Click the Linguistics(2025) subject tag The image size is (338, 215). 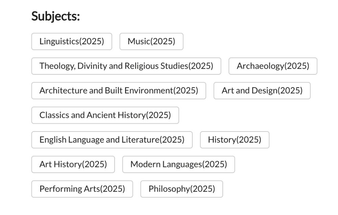[72, 42]
